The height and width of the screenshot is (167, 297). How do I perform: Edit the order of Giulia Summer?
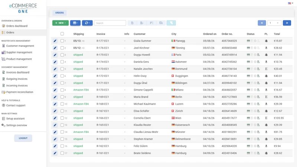tap(55, 41)
